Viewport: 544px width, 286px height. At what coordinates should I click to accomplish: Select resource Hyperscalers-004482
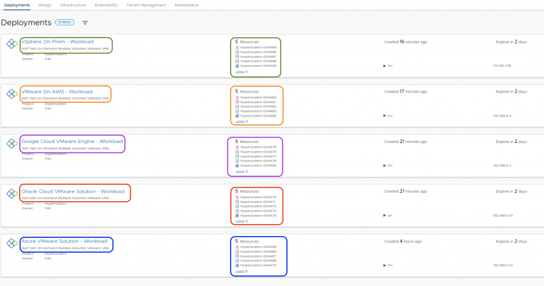(259, 106)
